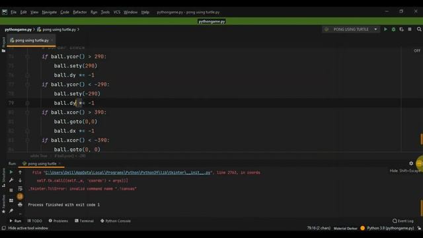The image size is (423, 238).
Task: Click in code line 'ball.sety(290)'
Action: (x=75, y=66)
